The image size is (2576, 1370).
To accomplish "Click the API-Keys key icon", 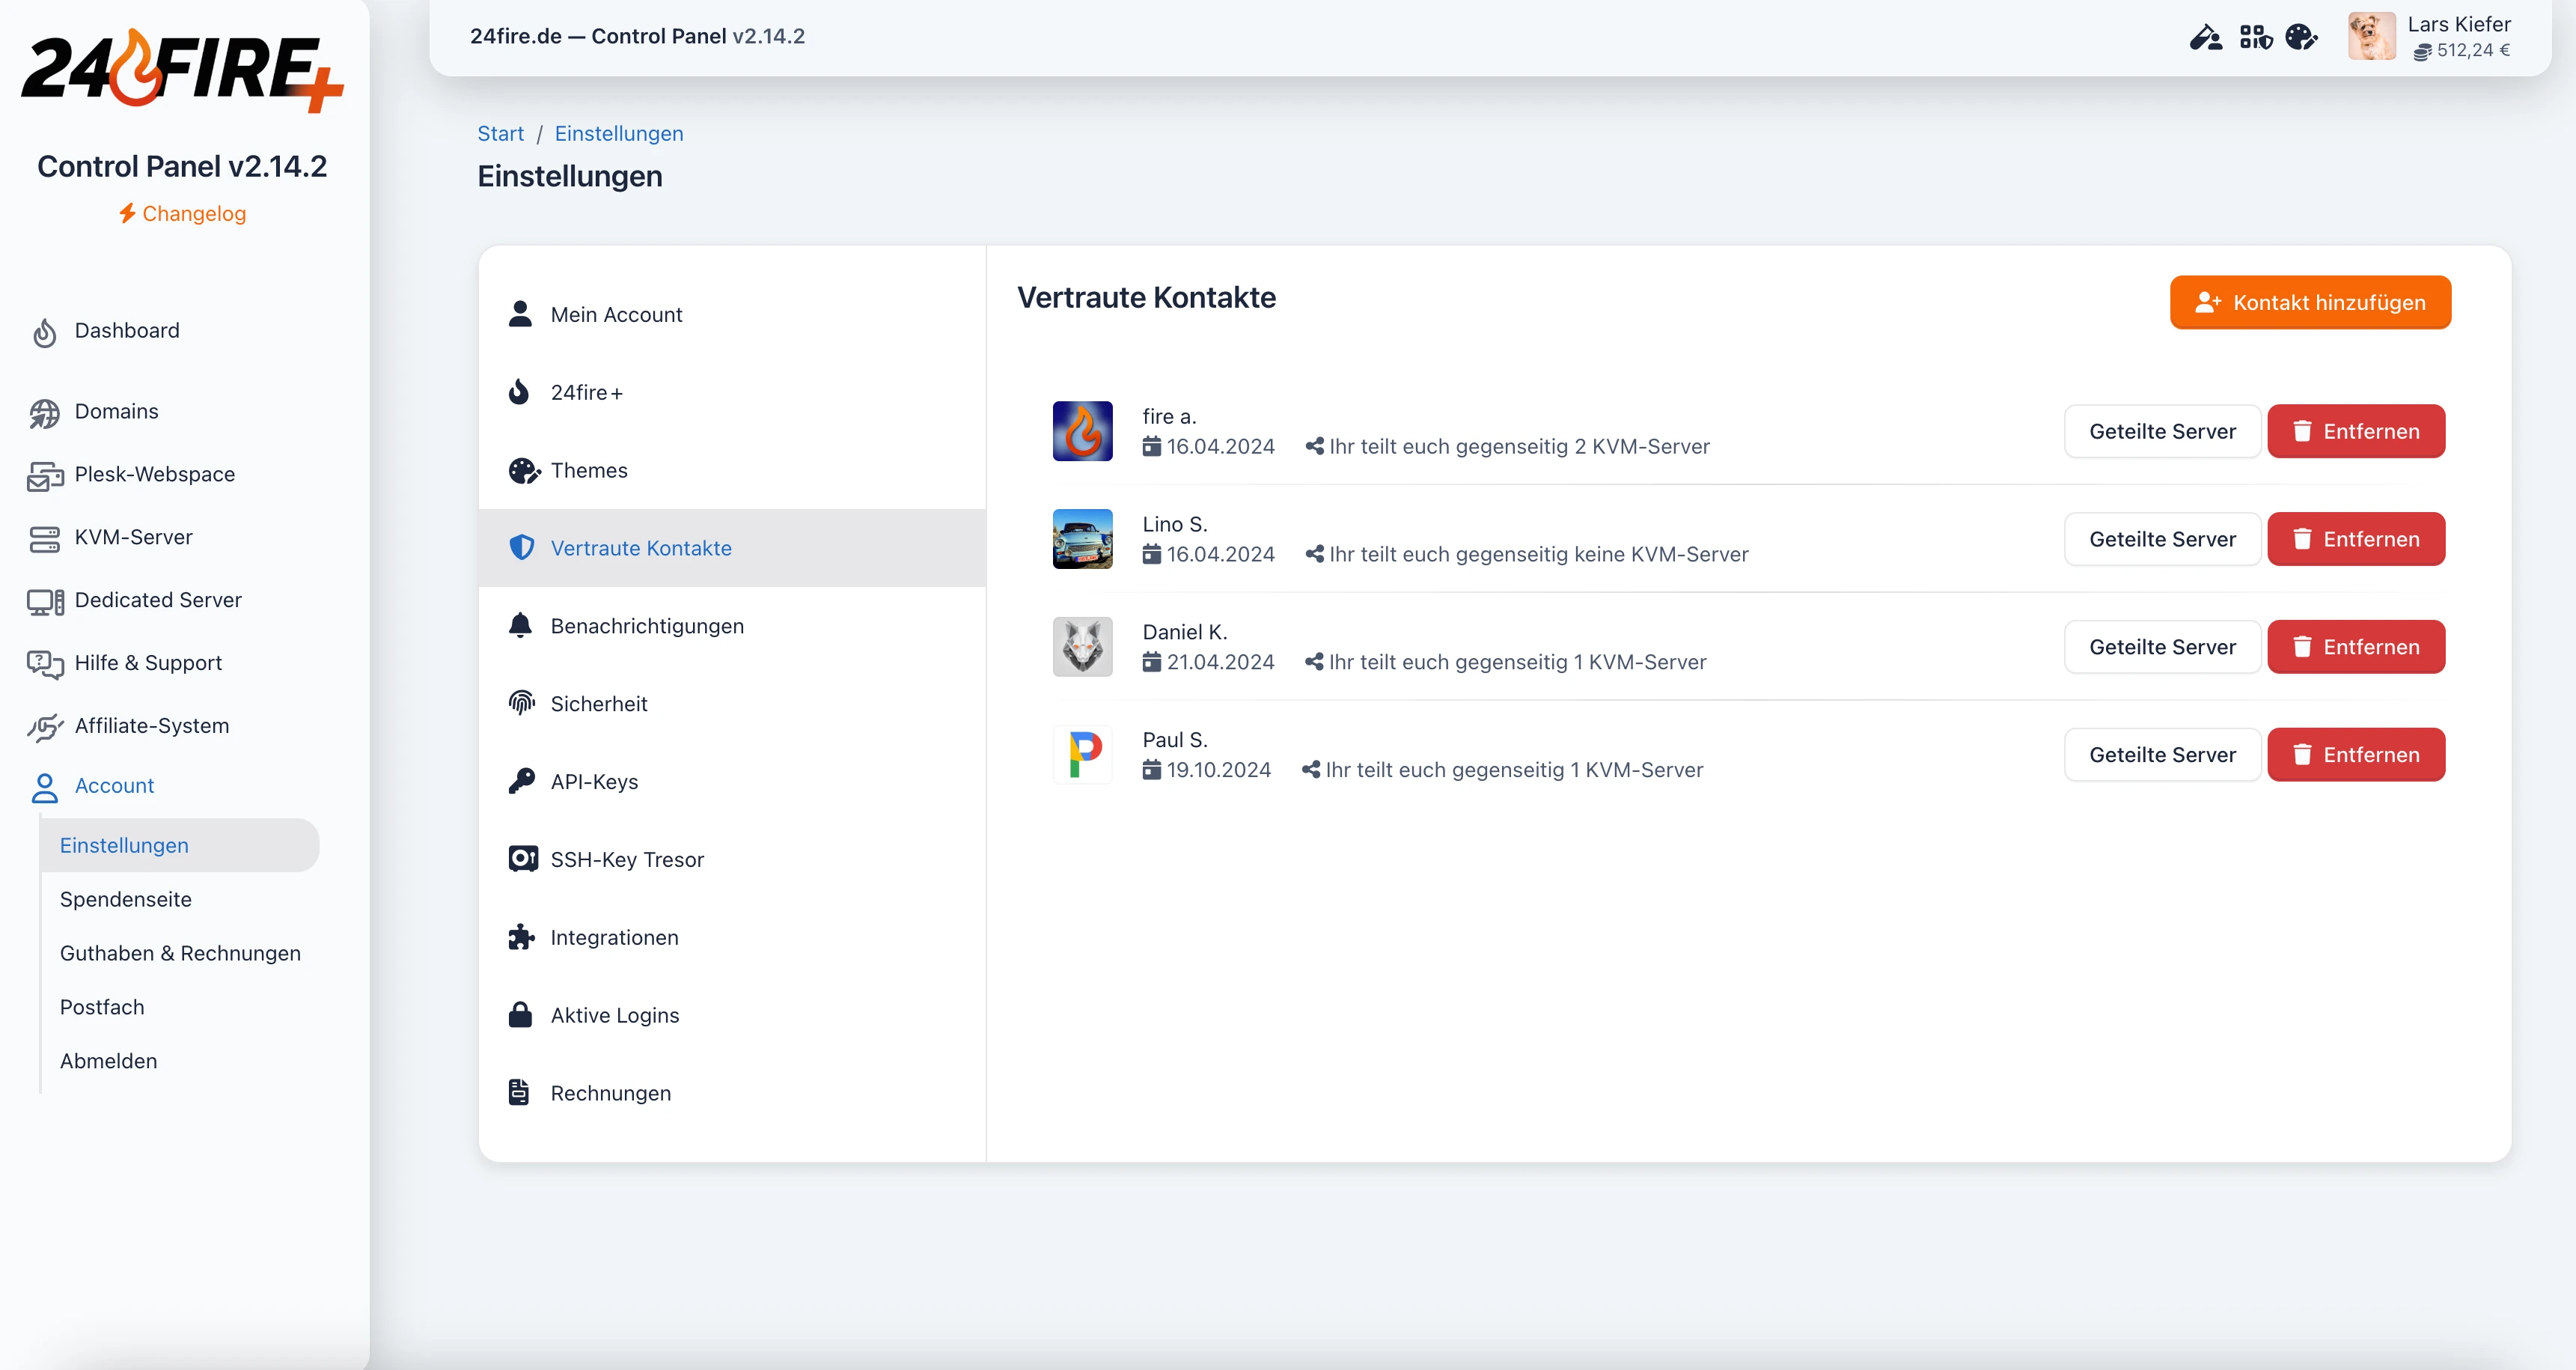I will (521, 782).
